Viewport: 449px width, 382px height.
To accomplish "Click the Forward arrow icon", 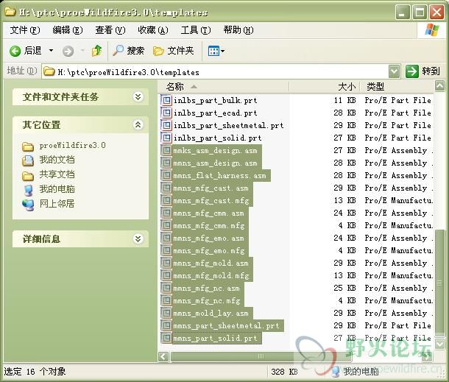I will click(68, 52).
